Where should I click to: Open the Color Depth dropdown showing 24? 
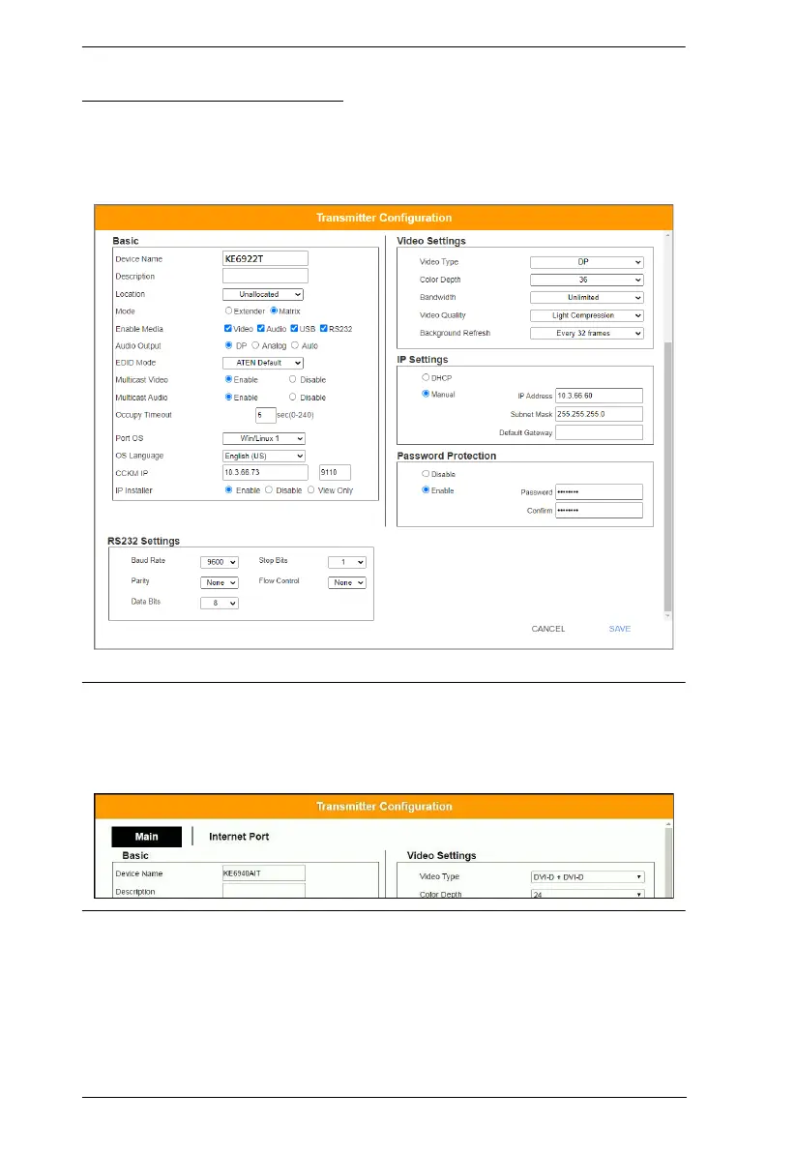(588, 894)
